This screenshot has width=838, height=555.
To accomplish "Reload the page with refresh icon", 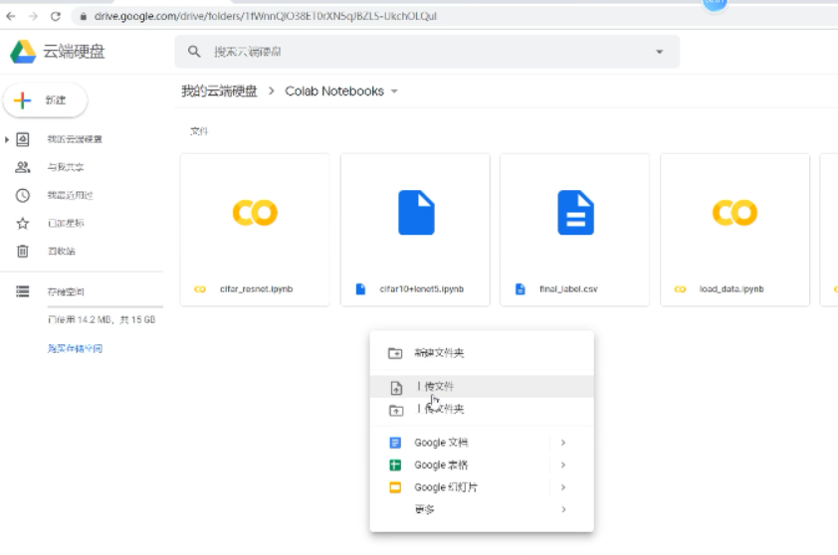I will [x=56, y=17].
